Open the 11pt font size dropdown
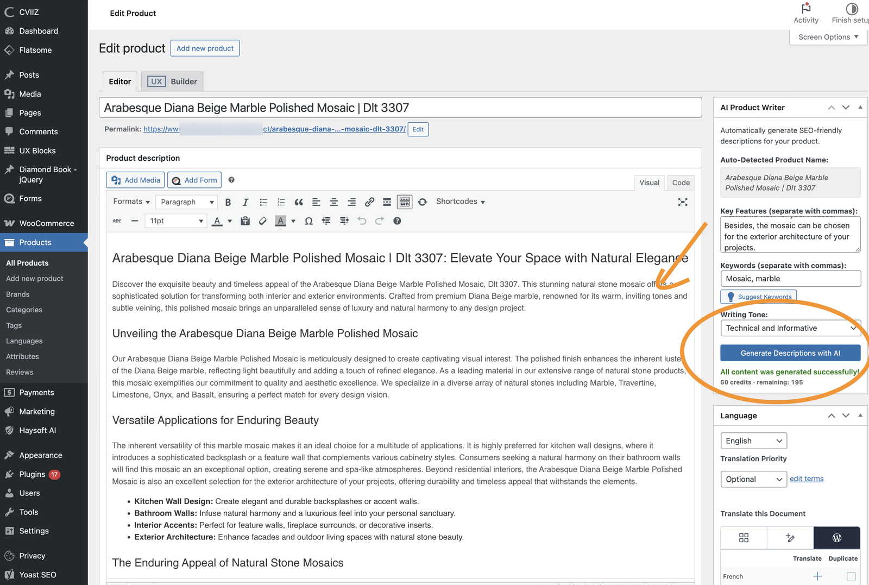 [175, 221]
